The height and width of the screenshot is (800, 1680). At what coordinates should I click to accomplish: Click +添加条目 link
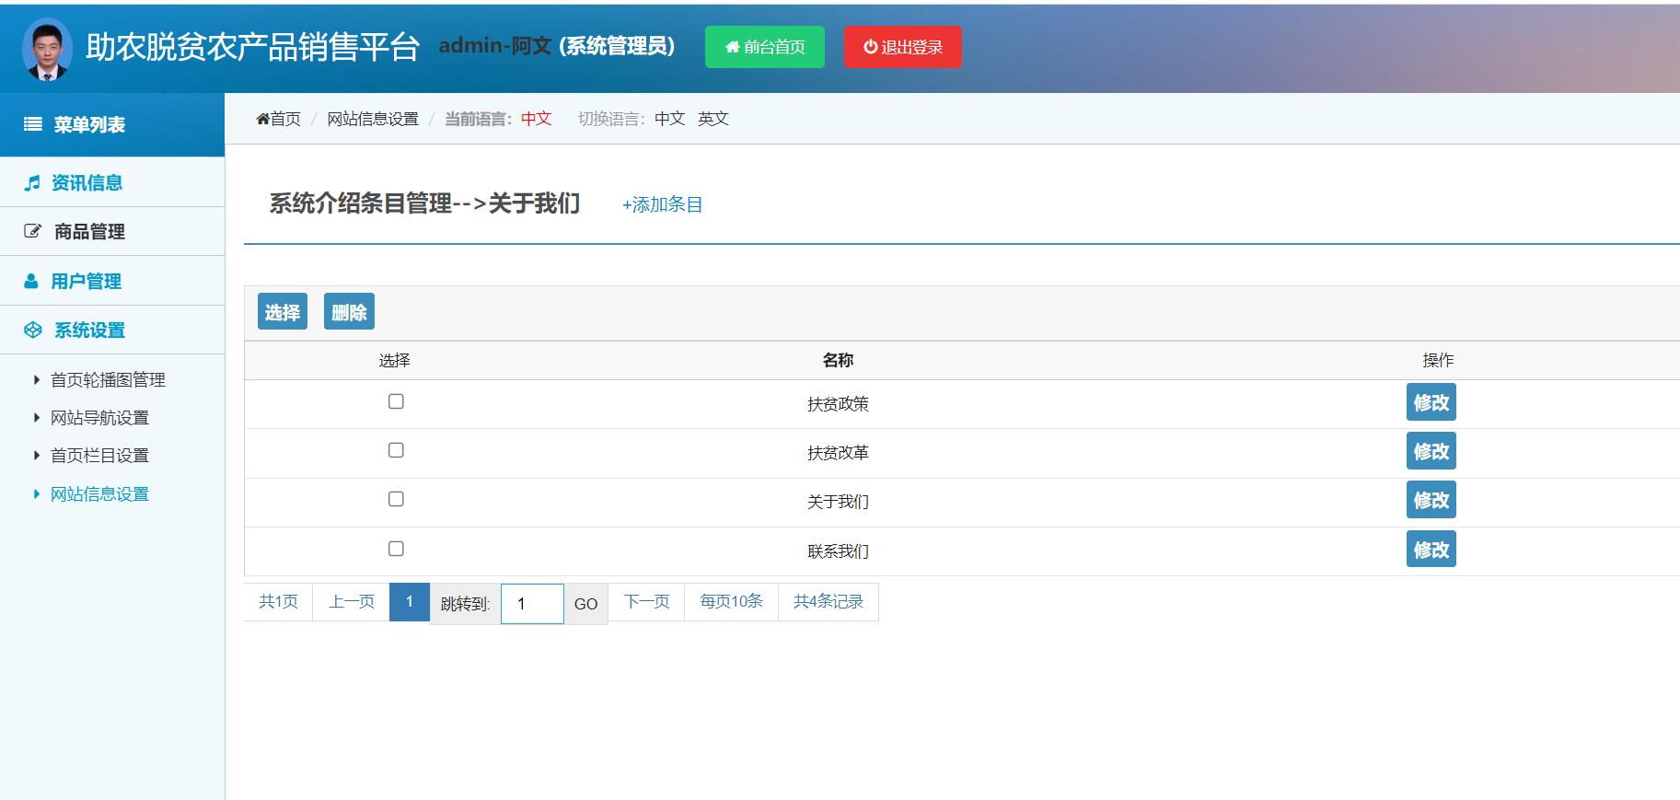coord(663,204)
